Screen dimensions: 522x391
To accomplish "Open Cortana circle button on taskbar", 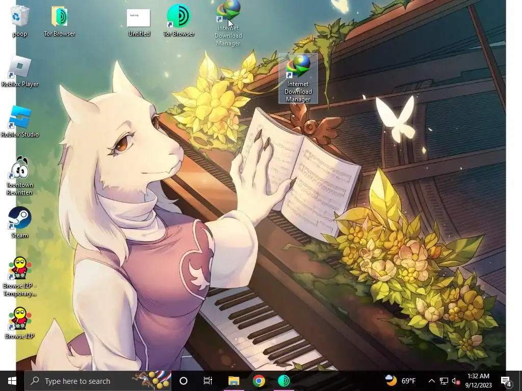I will coord(184,381).
